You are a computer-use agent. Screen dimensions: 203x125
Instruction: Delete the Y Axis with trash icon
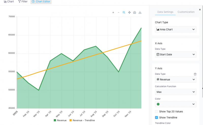tap(195, 74)
